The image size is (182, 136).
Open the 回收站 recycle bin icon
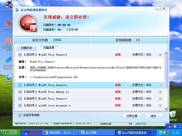(173, 114)
